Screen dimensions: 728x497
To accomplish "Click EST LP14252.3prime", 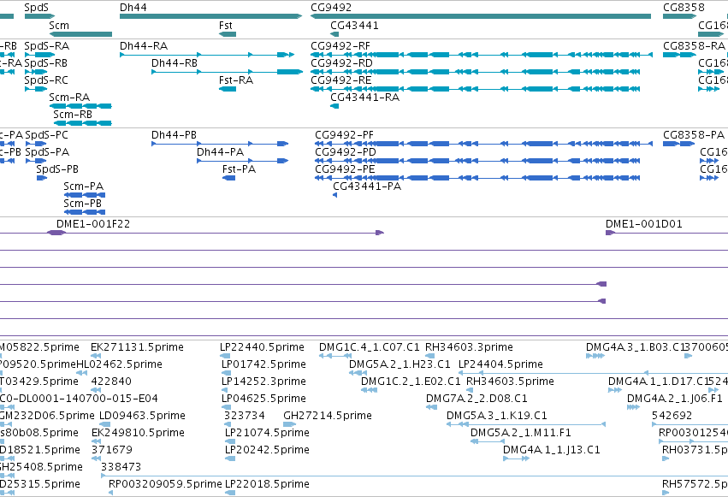I will coord(227,390).
